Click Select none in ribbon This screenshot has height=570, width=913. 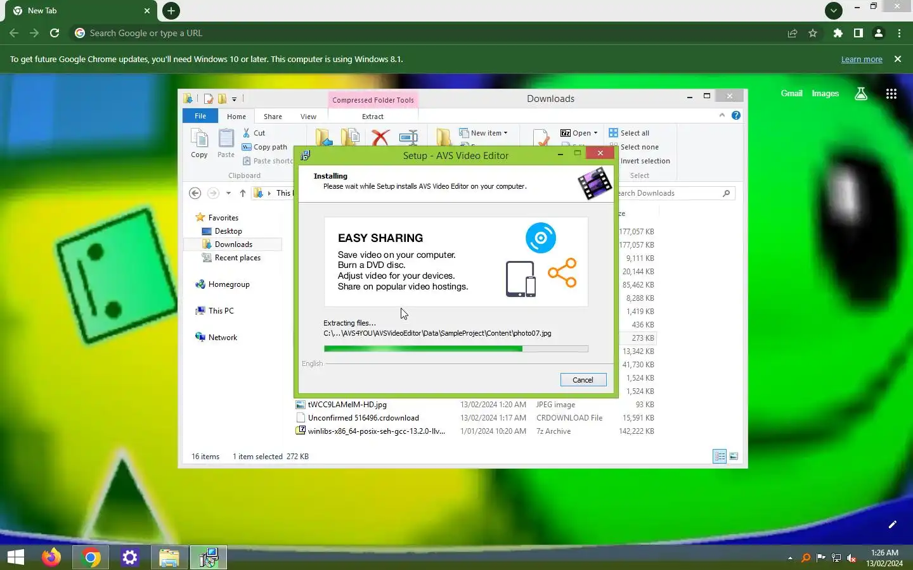click(x=634, y=147)
